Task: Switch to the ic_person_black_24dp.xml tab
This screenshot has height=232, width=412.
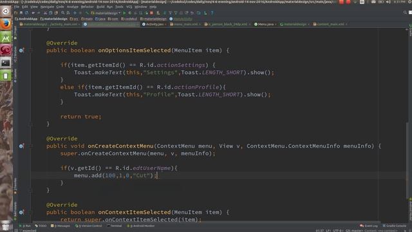Action: pyautogui.click(x=227, y=24)
